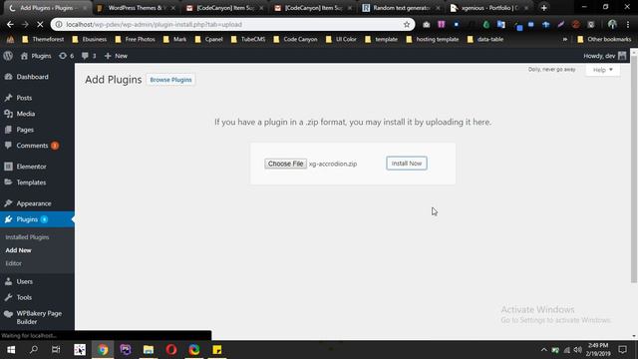Open the template bookmark folder

pos(382,40)
